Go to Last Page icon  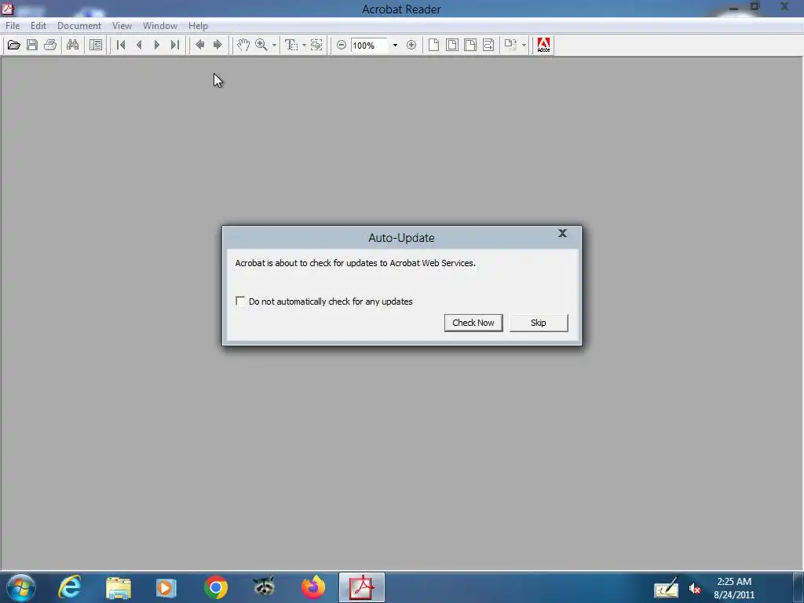175,45
